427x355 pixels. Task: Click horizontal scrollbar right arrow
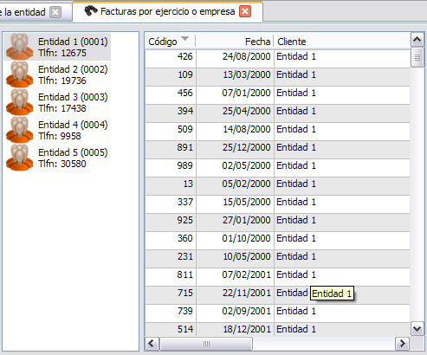(x=402, y=344)
